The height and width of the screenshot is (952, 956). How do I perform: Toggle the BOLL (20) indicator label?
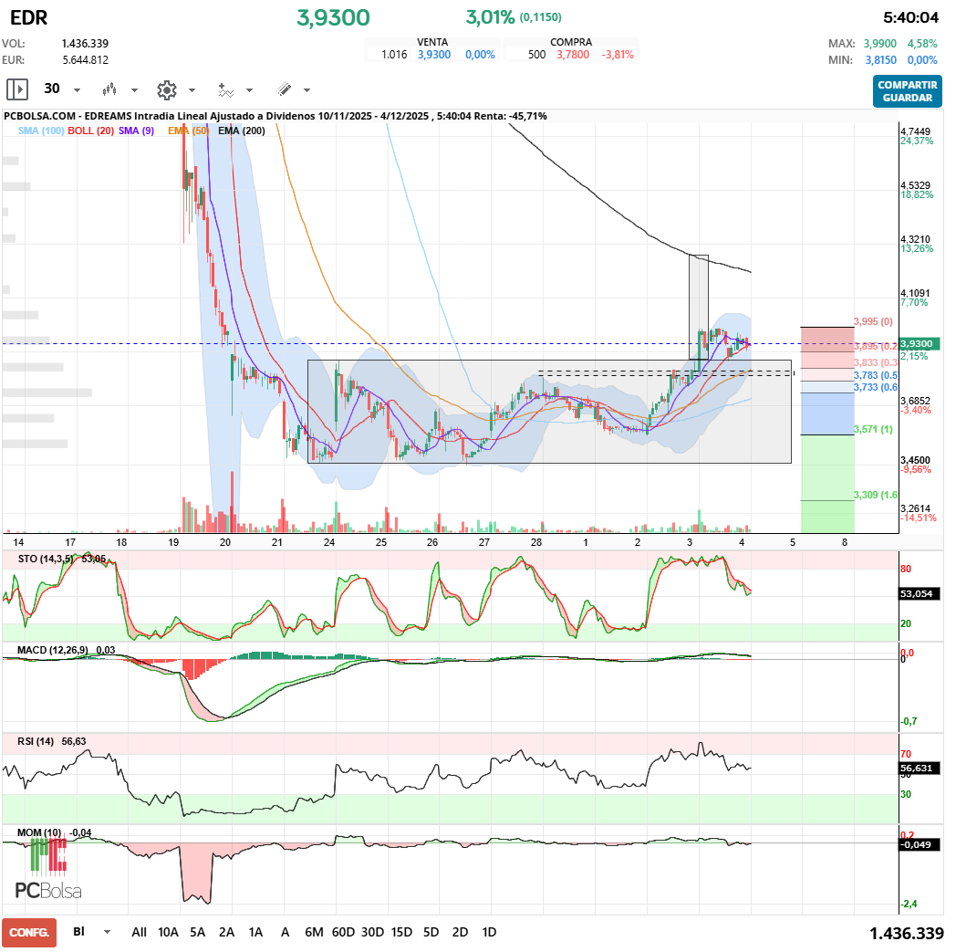pos(91,131)
